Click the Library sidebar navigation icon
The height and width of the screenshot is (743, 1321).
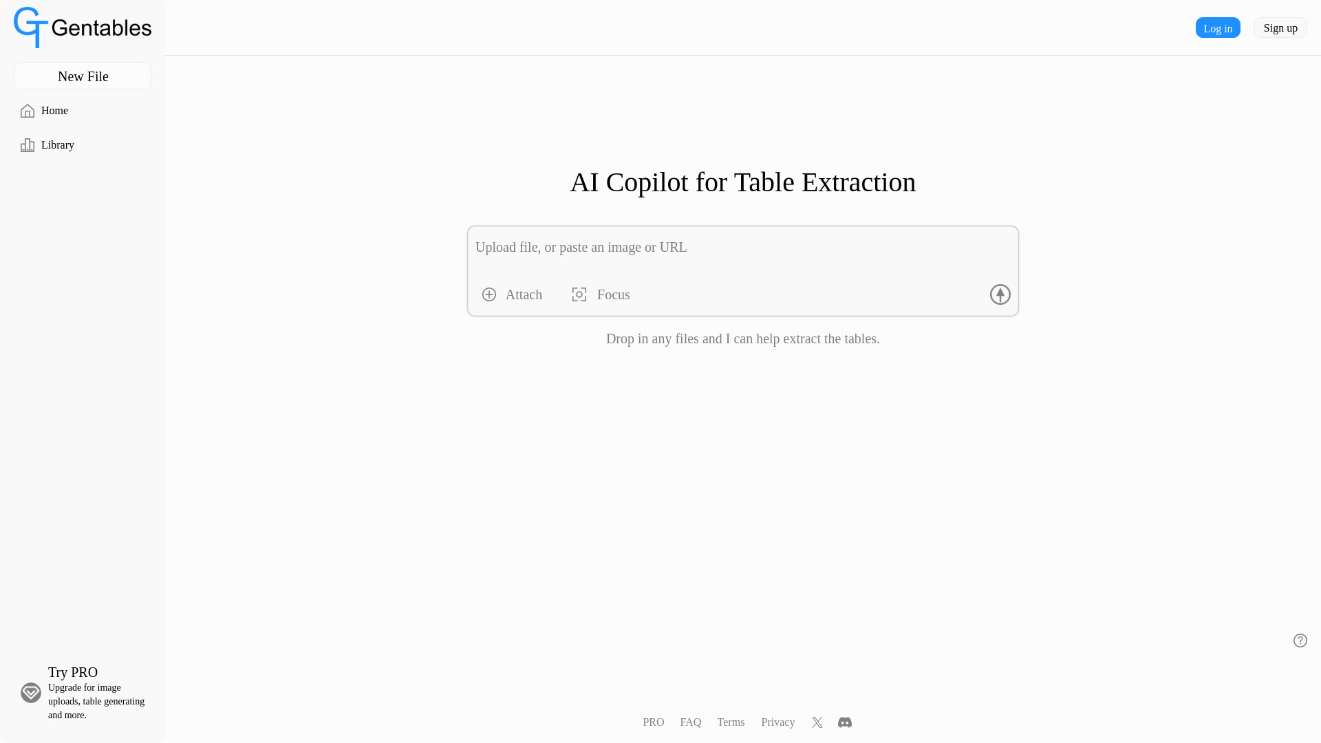pos(28,145)
